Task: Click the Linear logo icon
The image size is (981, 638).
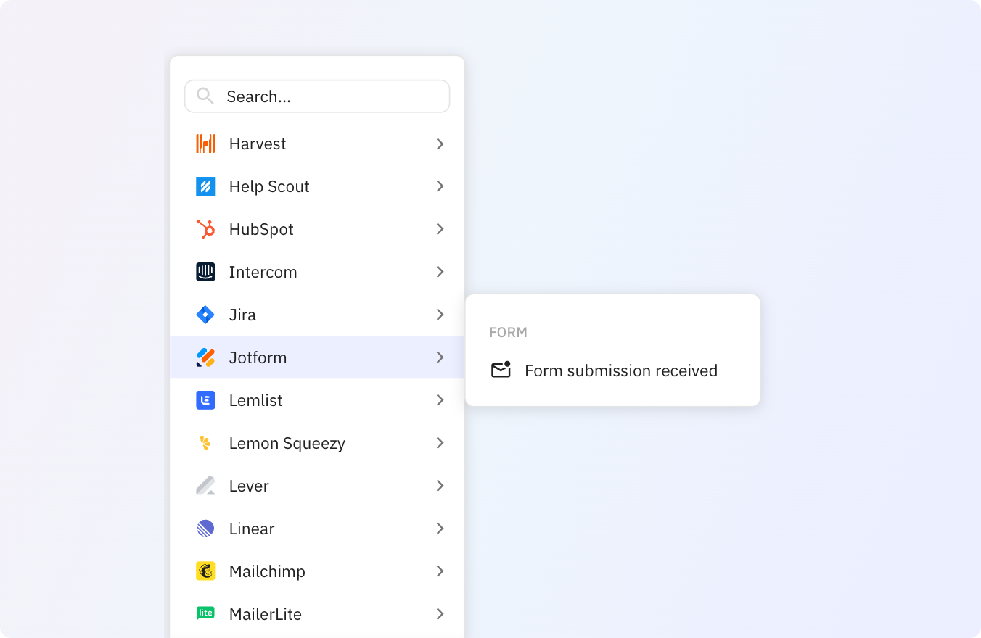Action: pyautogui.click(x=205, y=529)
